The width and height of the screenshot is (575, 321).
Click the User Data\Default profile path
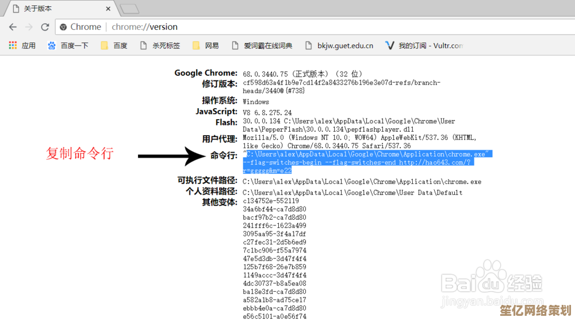[352, 193]
